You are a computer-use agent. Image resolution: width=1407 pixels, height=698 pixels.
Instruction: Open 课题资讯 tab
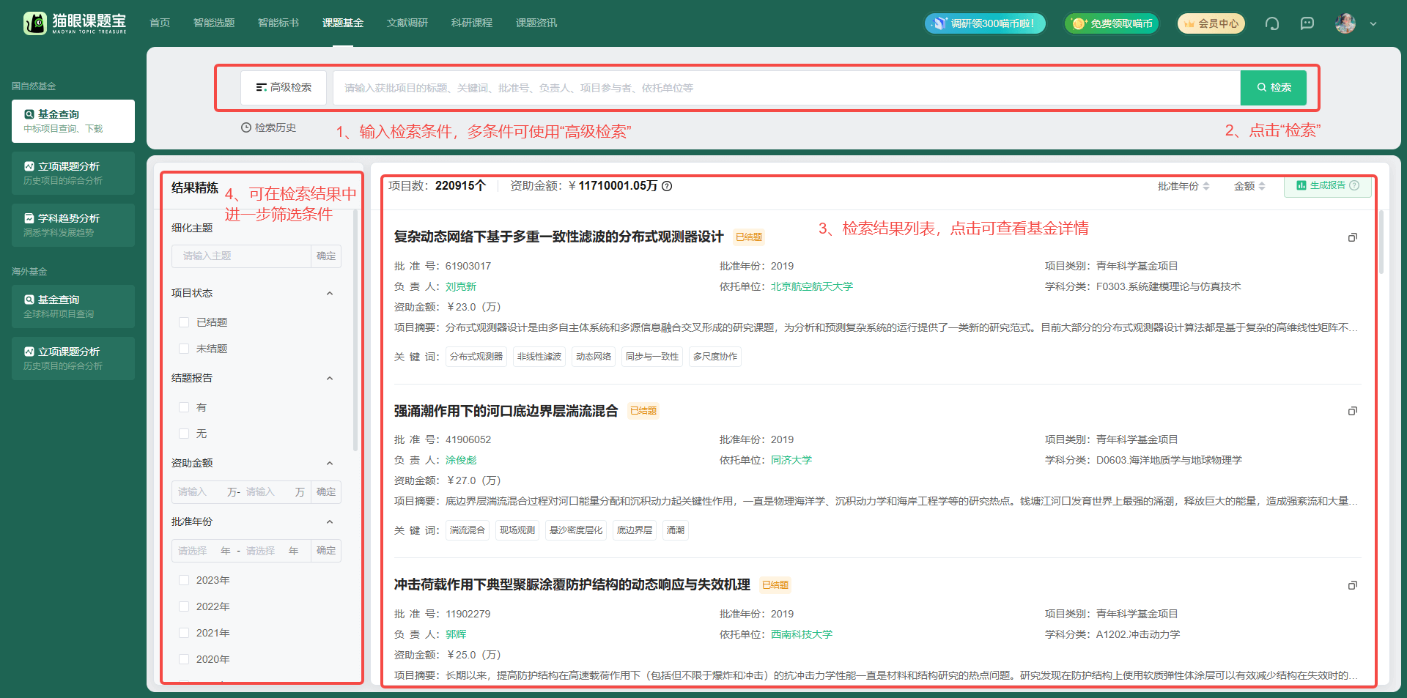click(x=536, y=23)
